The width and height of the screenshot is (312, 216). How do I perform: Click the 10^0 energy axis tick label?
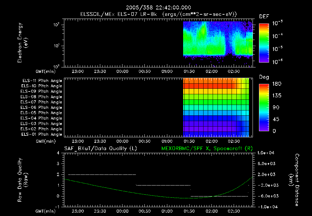(56, 67)
